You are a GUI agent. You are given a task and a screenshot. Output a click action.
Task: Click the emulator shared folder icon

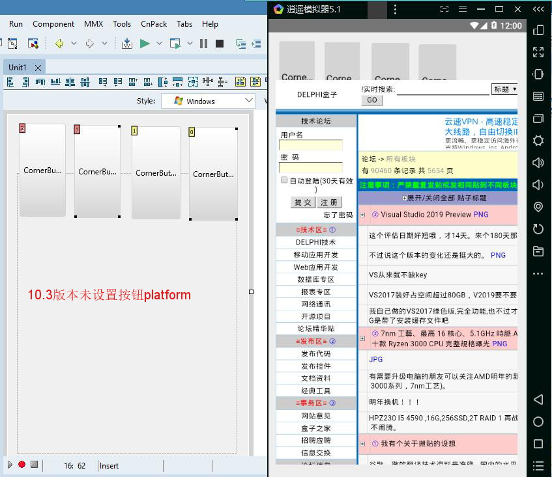(x=538, y=251)
